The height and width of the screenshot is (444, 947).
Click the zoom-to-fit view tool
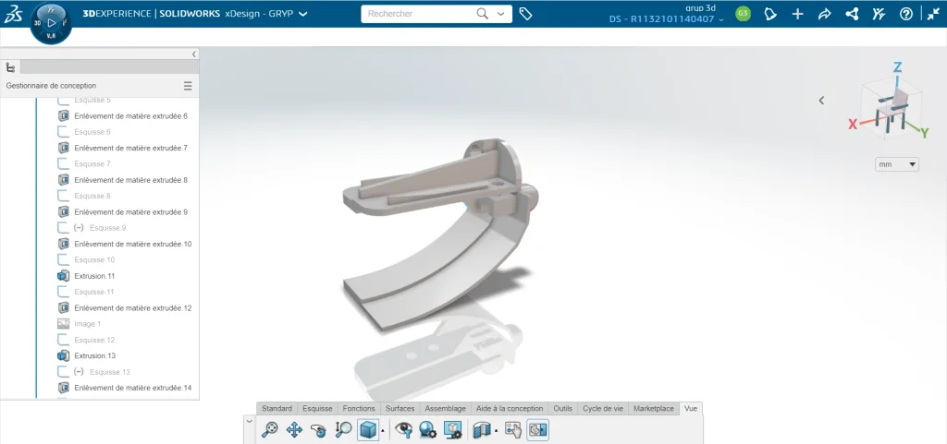(x=270, y=429)
